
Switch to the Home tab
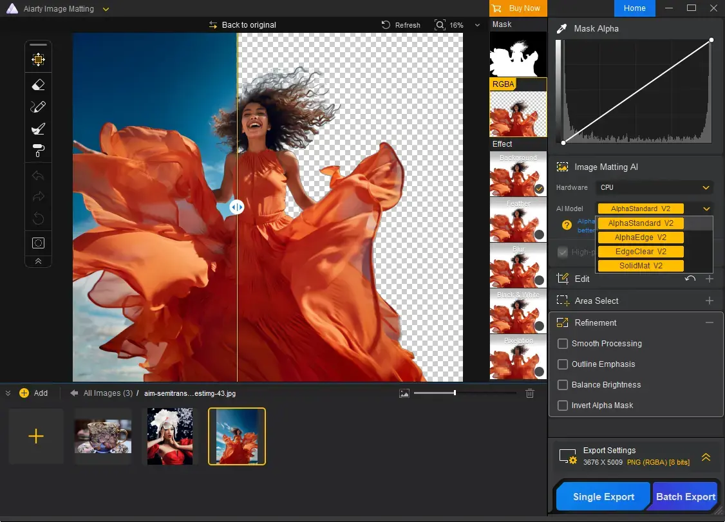(635, 8)
